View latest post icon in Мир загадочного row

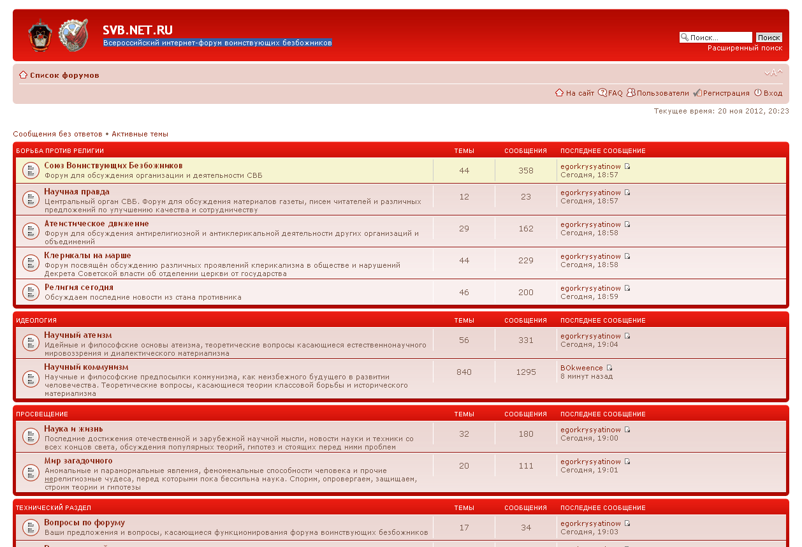627,462
